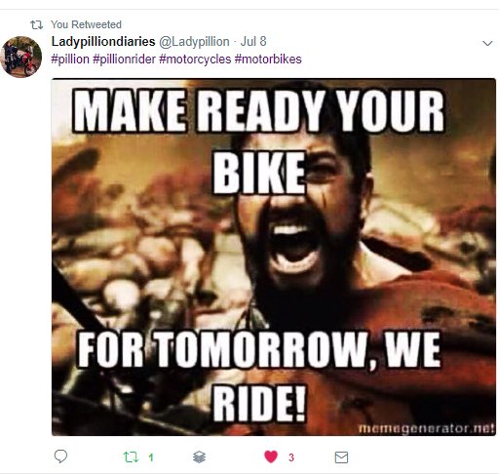Open the Ladypilliondiaries display name link
Viewport: 499px width, 476px height.
[103, 42]
